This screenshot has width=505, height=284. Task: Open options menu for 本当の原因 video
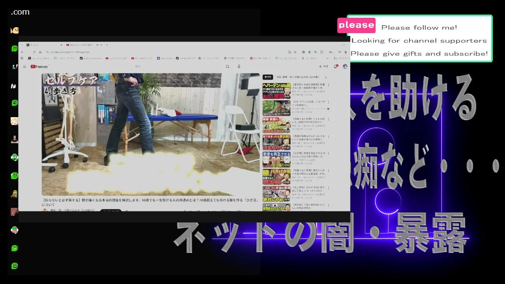pos(328,189)
